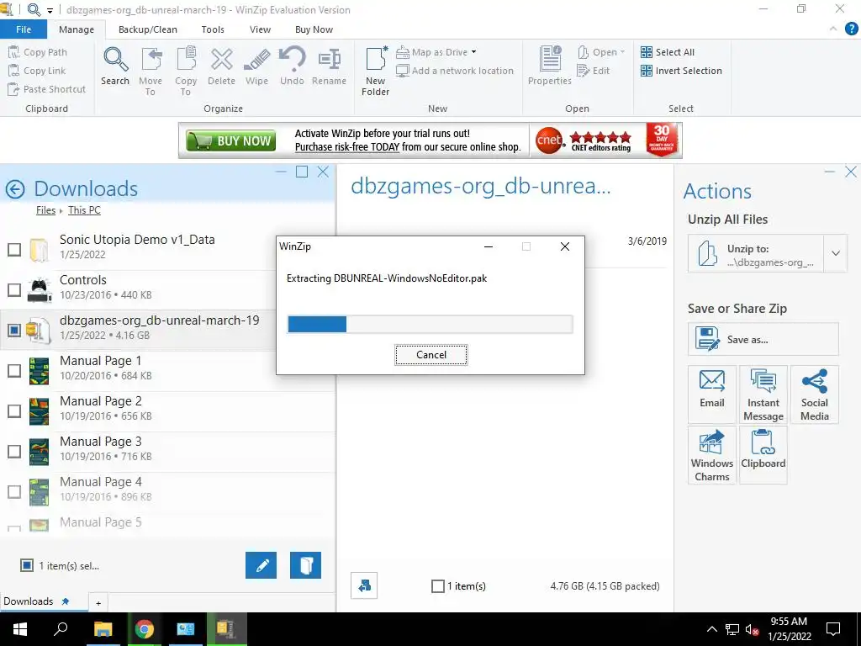Open the Buy Now tab
This screenshot has height=646, width=861.
click(314, 29)
